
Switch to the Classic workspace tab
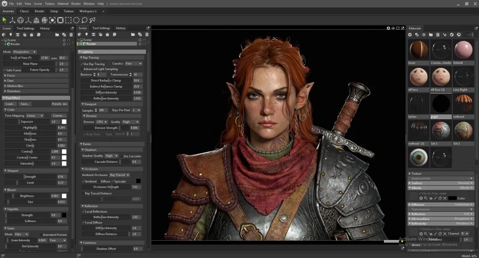(24, 11)
